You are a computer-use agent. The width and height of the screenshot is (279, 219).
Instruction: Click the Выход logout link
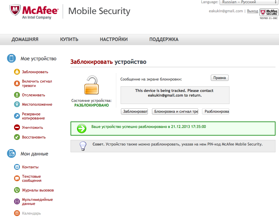252,11
